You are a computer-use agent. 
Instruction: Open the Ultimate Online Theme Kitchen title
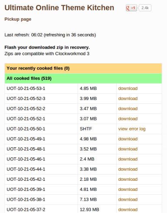click(59, 8)
